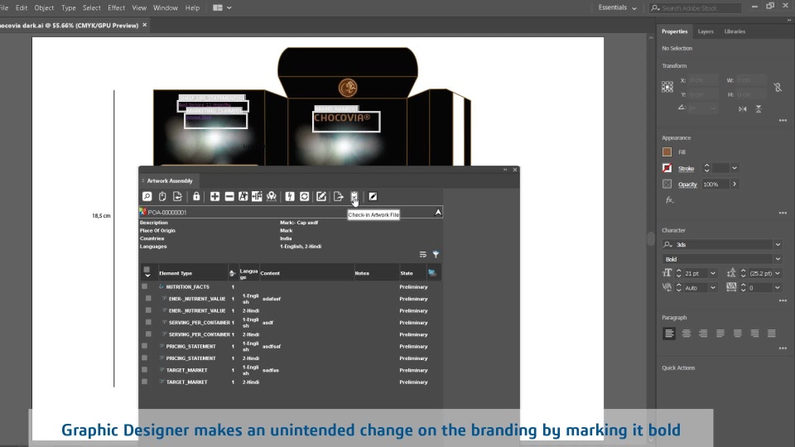
Task: Click the minus remove-element icon
Action: [x=229, y=197]
